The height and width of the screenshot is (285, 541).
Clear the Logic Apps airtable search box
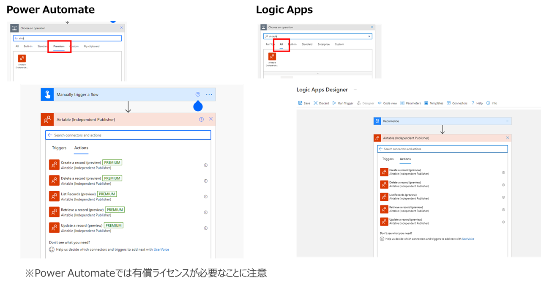[369, 36]
